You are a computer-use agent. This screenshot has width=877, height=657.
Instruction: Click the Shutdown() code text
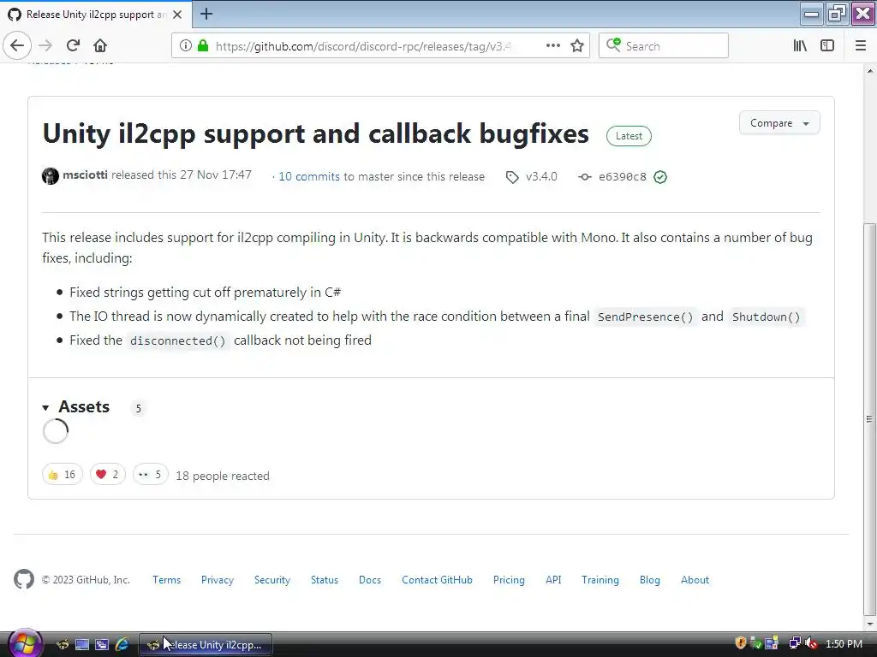[766, 317]
